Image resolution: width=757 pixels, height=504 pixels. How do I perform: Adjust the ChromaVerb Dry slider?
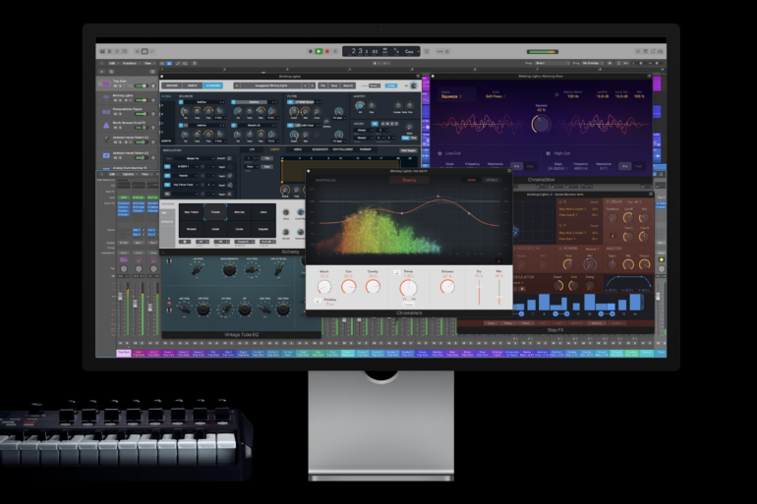coord(479,291)
